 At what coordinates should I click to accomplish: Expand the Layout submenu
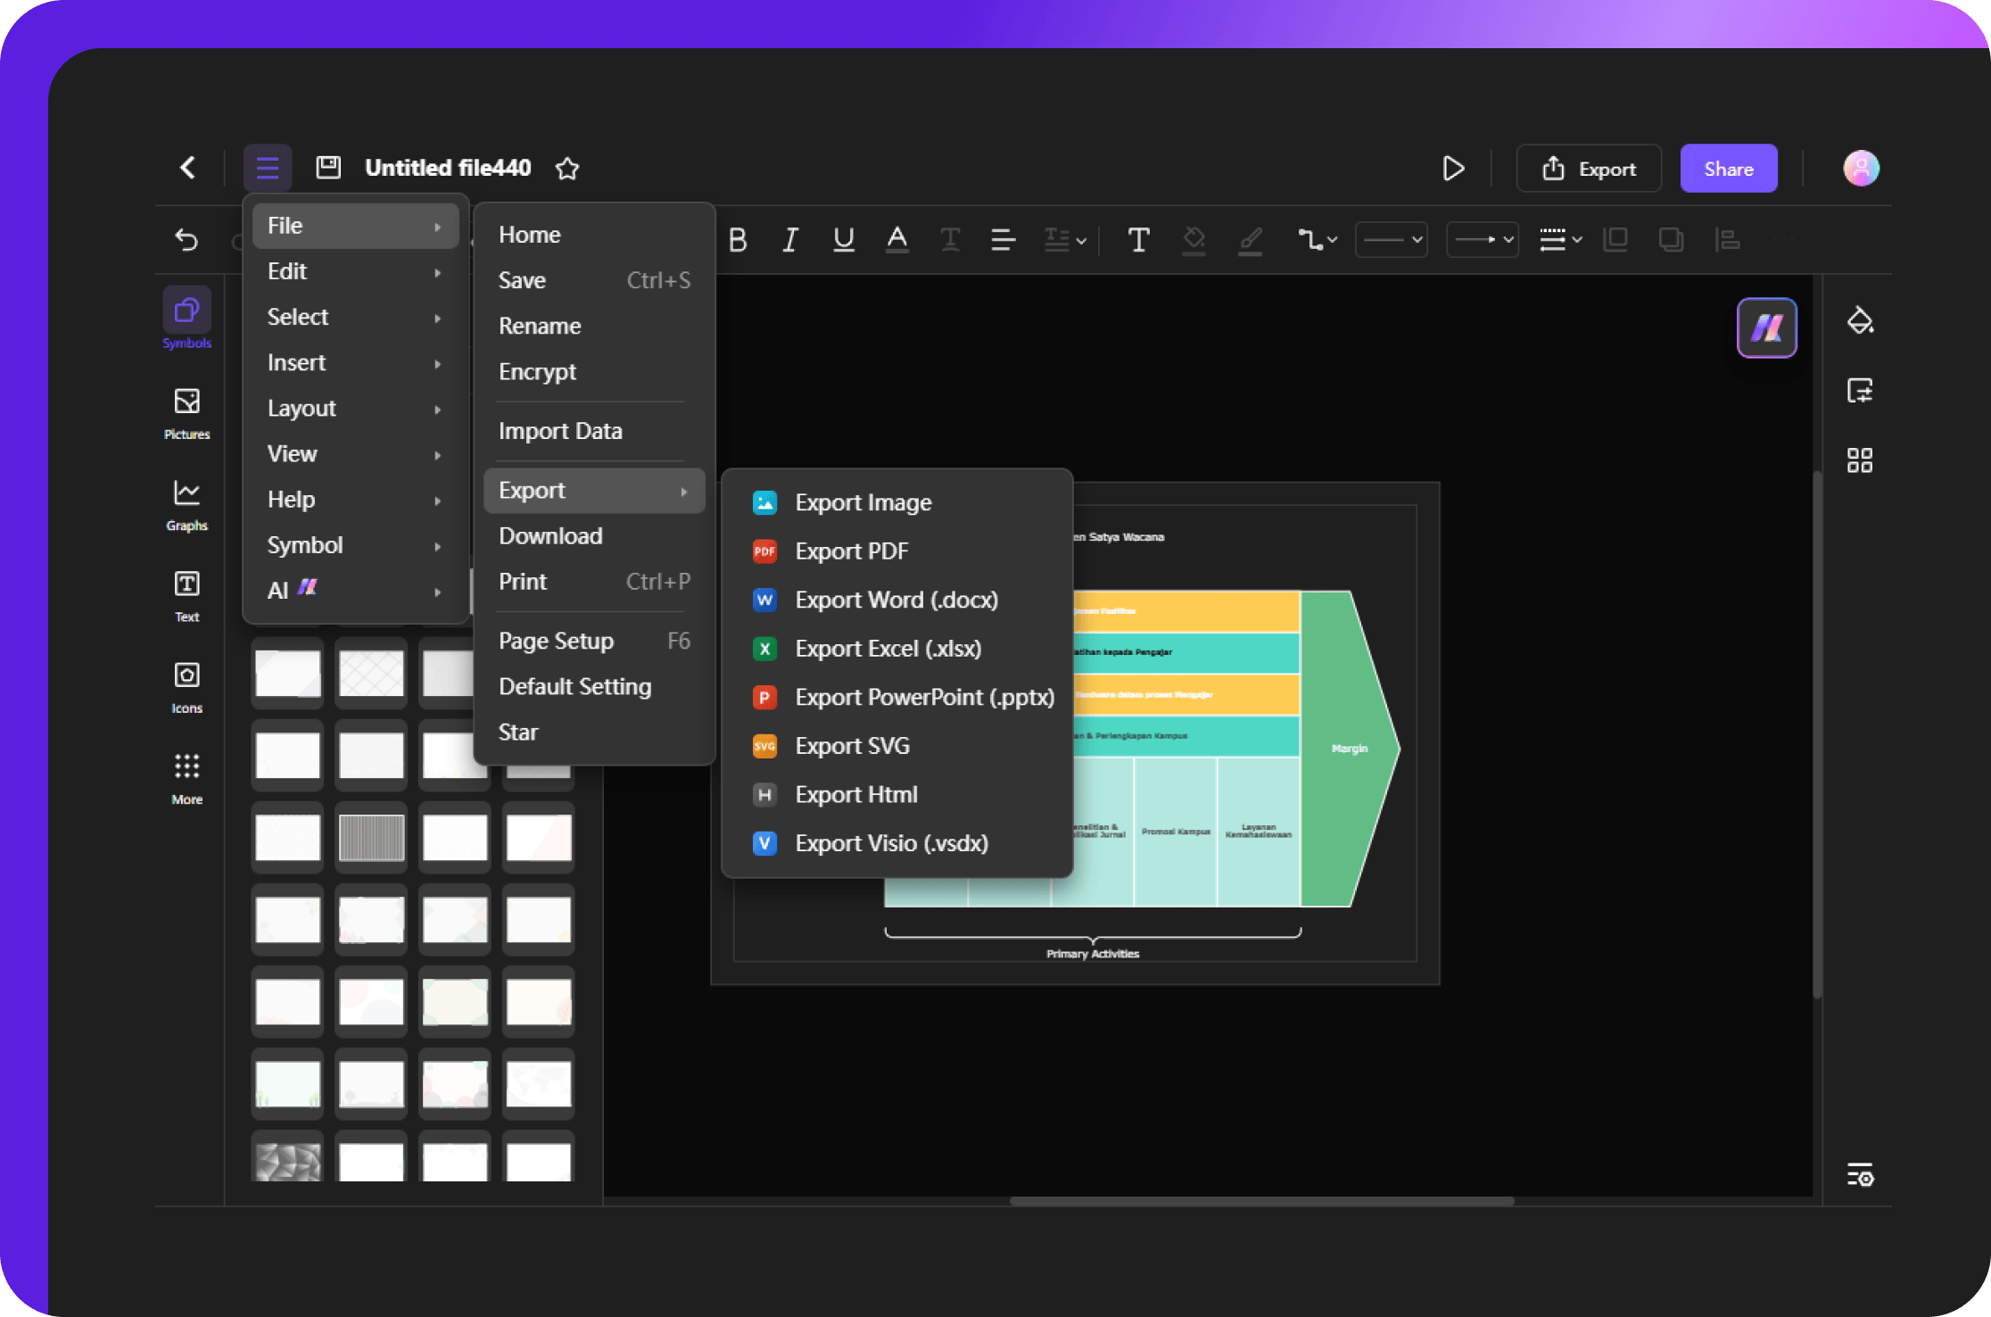coord(355,408)
